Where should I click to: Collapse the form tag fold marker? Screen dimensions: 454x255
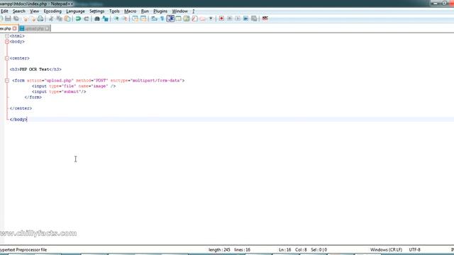pos(7,81)
